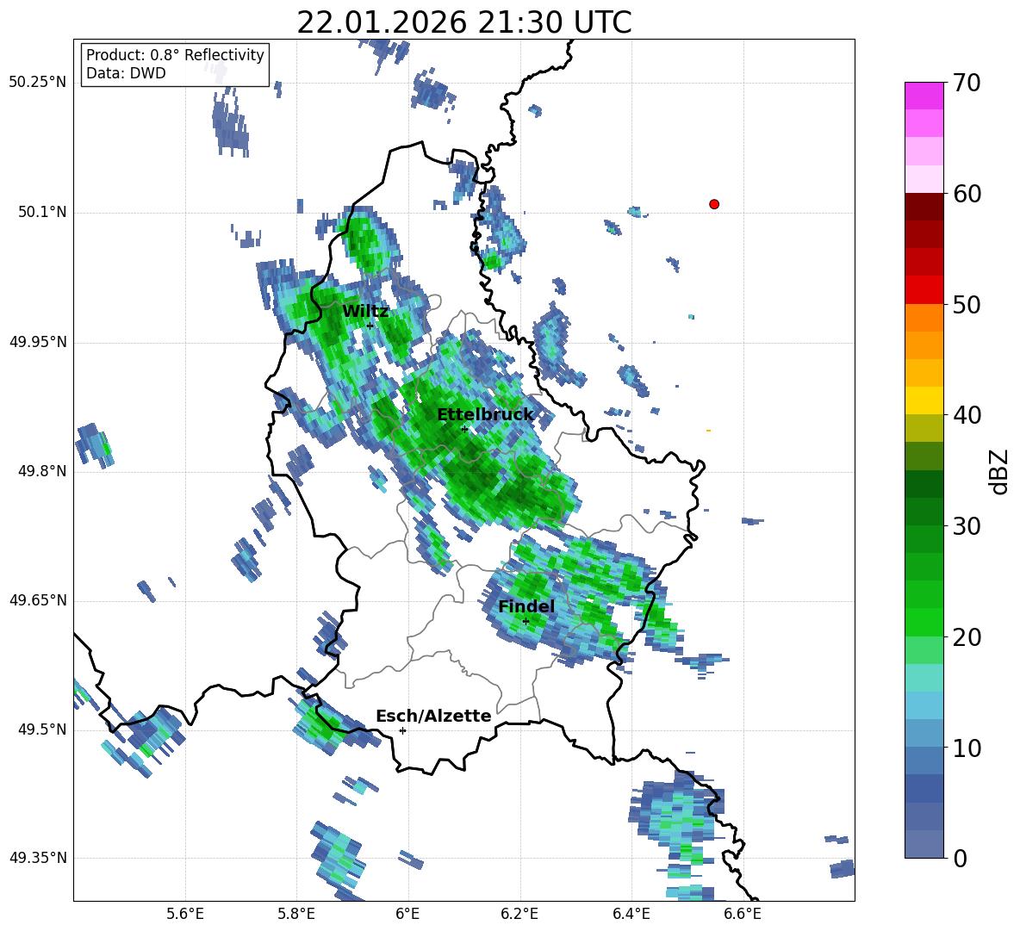The image size is (1020, 931).
Task: Click the Esch/Alzette location cross marker
Action: coord(402,730)
